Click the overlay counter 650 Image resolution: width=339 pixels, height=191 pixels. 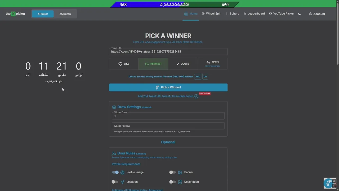[x=225, y=5]
